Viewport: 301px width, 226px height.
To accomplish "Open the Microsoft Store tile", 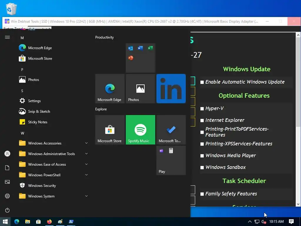I will coord(110,130).
